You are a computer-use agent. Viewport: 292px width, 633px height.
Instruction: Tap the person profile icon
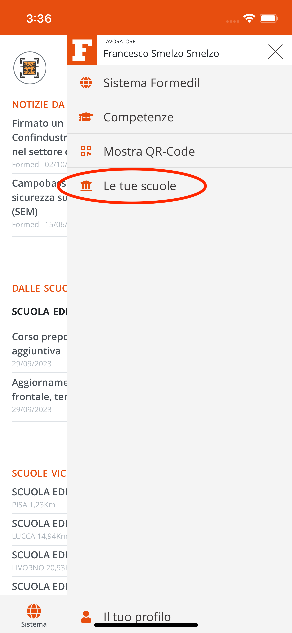coord(86,616)
